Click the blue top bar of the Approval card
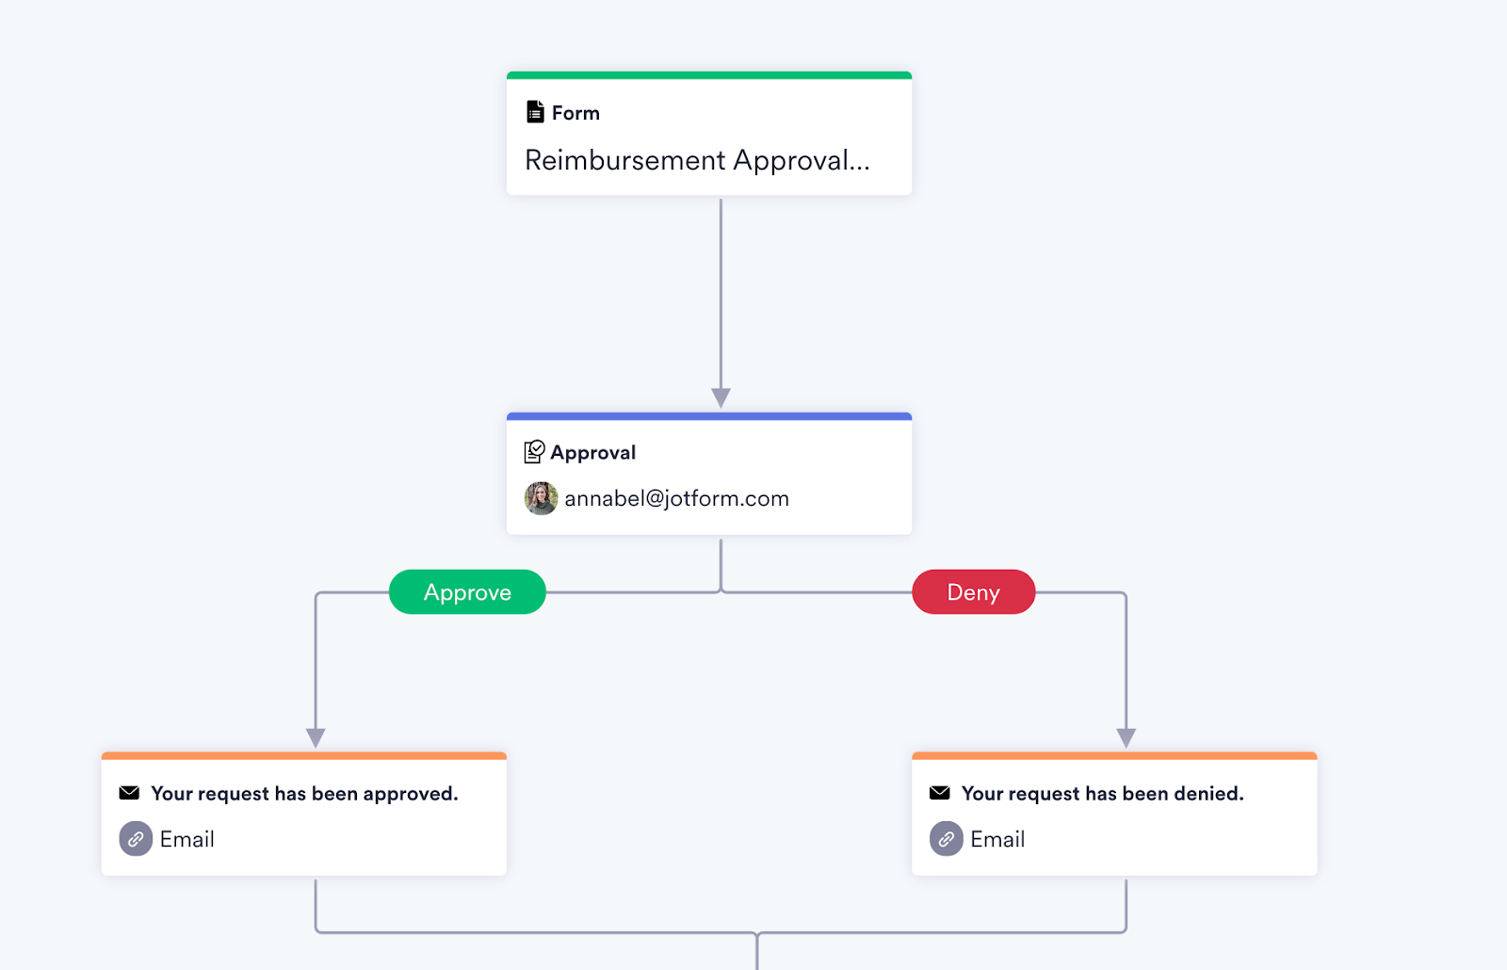 click(709, 416)
